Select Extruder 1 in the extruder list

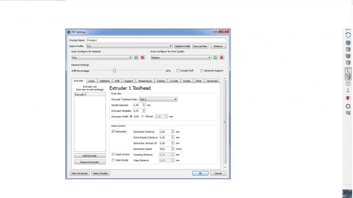pyautogui.click(x=90, y=95)
